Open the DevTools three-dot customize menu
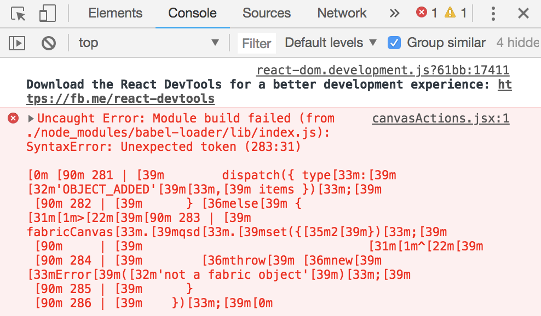Screen dimensions: 541x316 493,14
